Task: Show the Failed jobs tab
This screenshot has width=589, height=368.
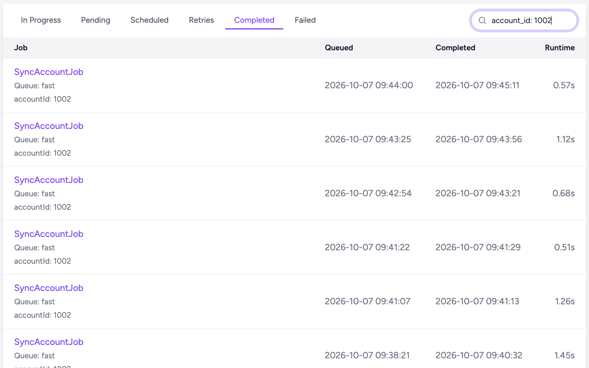Action: point(305,20)
